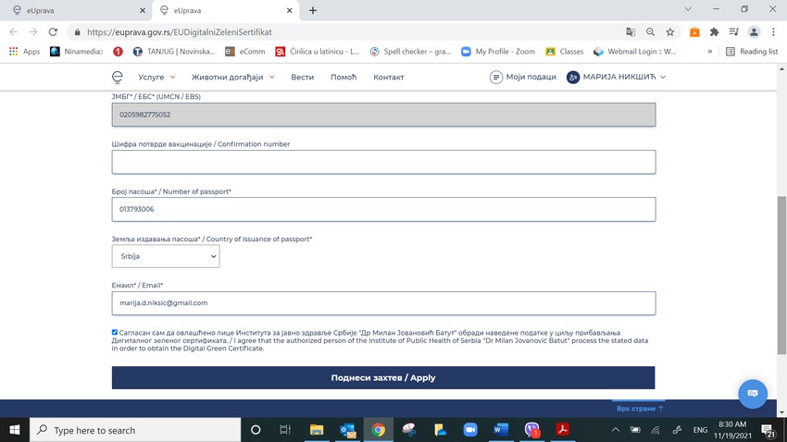
Task: Open Adobe Acrobat from the taskbar
Action: pyautogui.click(x=561, y=430)
